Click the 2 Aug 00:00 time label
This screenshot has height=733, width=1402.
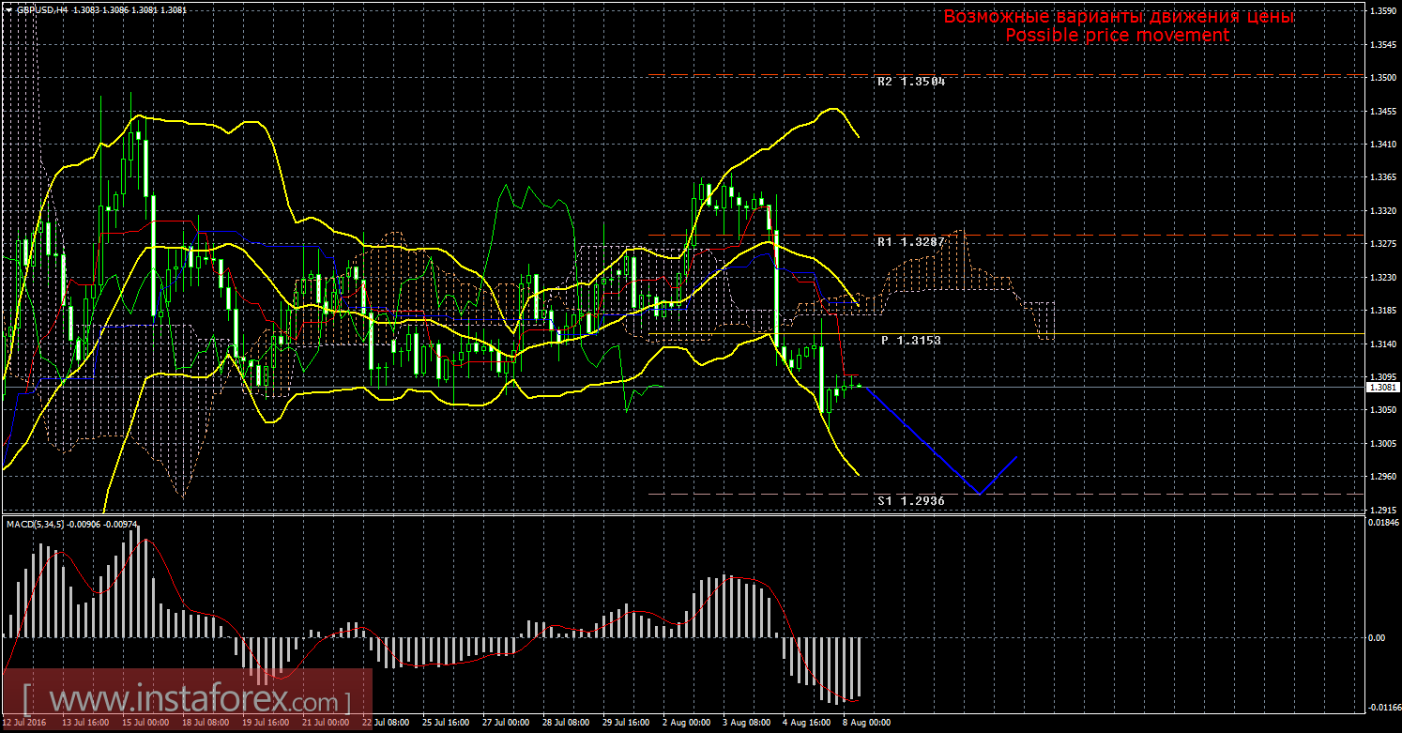[x=687, y=724]
